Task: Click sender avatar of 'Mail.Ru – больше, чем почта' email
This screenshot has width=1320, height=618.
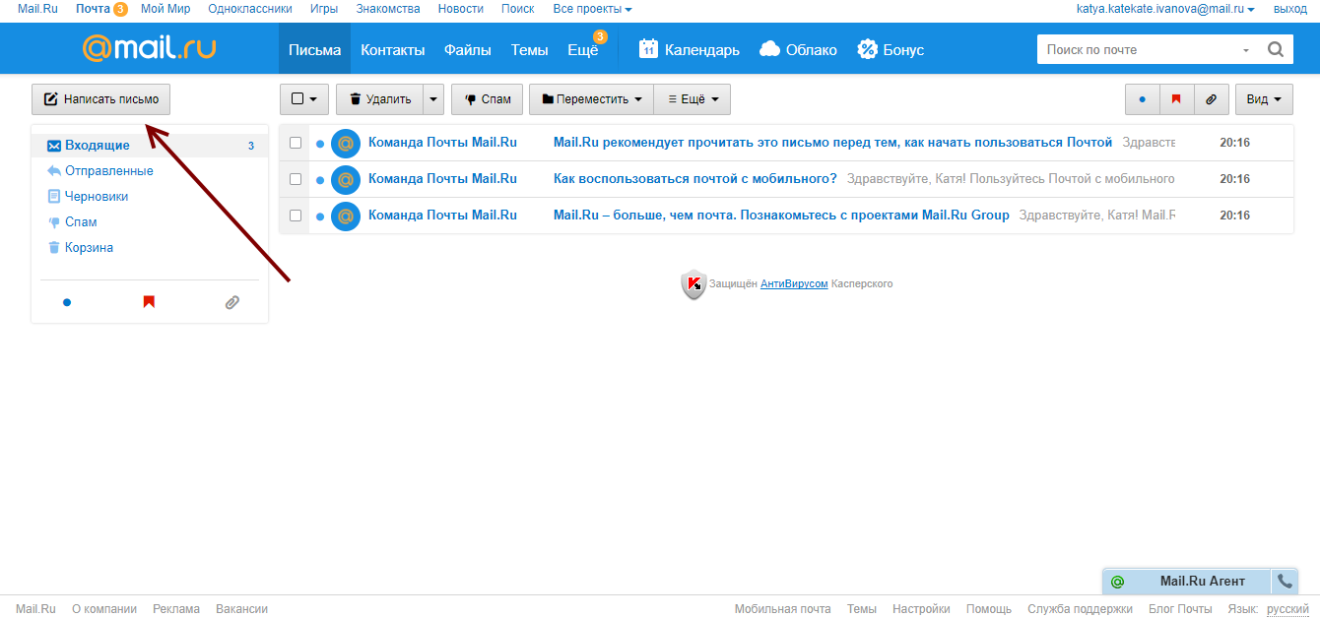Action: click(x=346, y=216)
